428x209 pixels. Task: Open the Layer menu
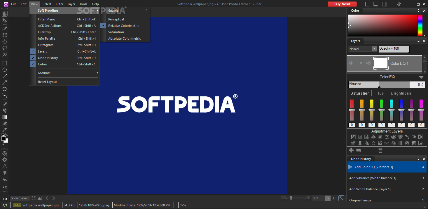click(71, 4)
